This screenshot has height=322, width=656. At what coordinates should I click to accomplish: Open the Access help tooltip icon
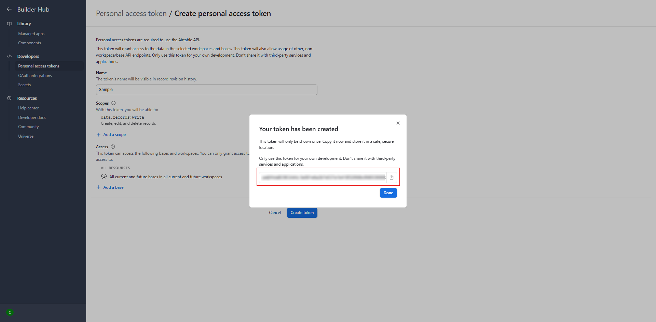tap(113, 147)
